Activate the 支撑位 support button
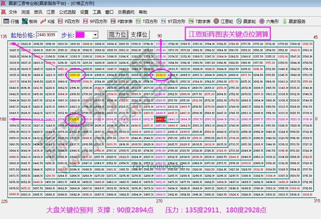 click(138, 35)
